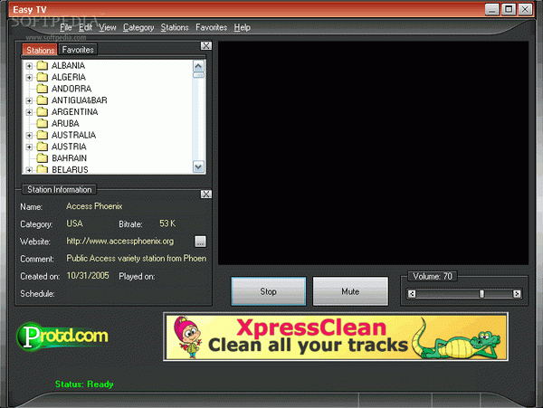Select the ANTIGUA&BAR folder icon
This screenshot has height=408, width=543.
[43, 100]
